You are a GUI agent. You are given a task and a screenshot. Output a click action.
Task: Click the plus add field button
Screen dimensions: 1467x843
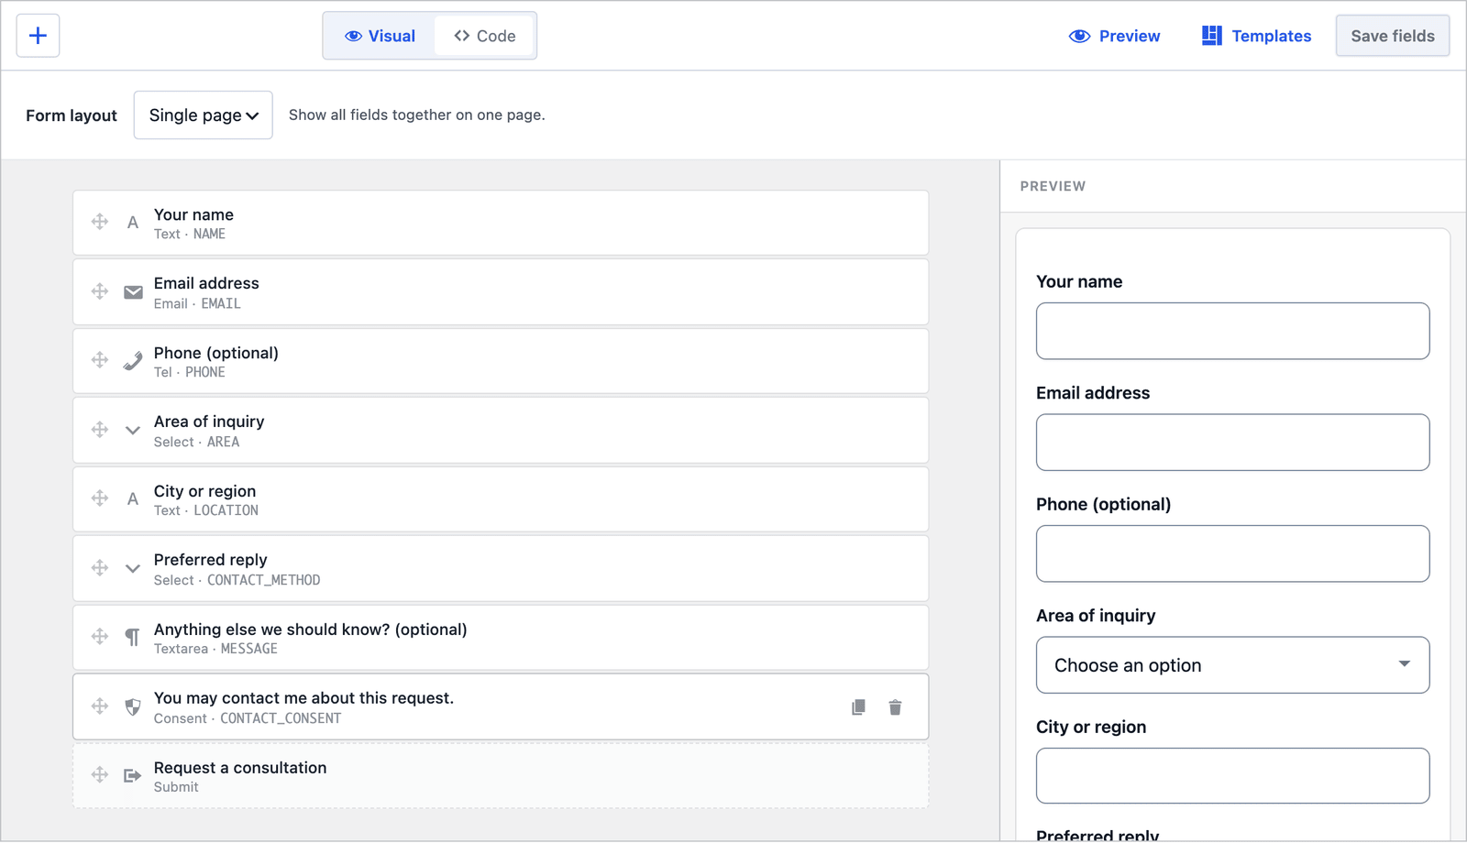coord(38,36)
